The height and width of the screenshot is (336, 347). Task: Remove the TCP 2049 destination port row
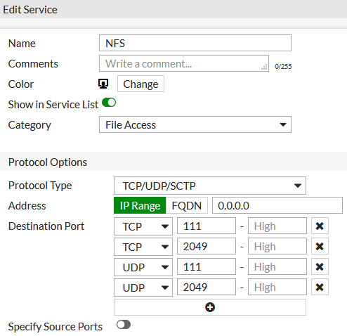pyautogui.click(x=320, y=246)
